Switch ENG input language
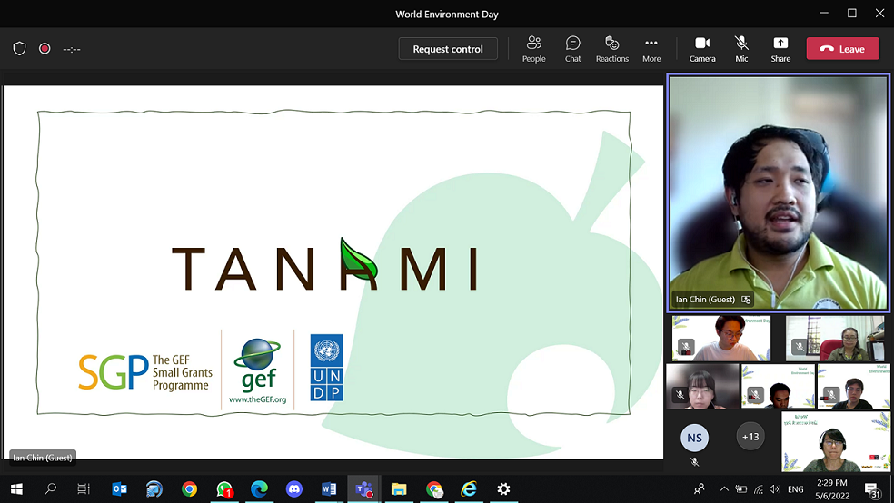 [795, 488]
